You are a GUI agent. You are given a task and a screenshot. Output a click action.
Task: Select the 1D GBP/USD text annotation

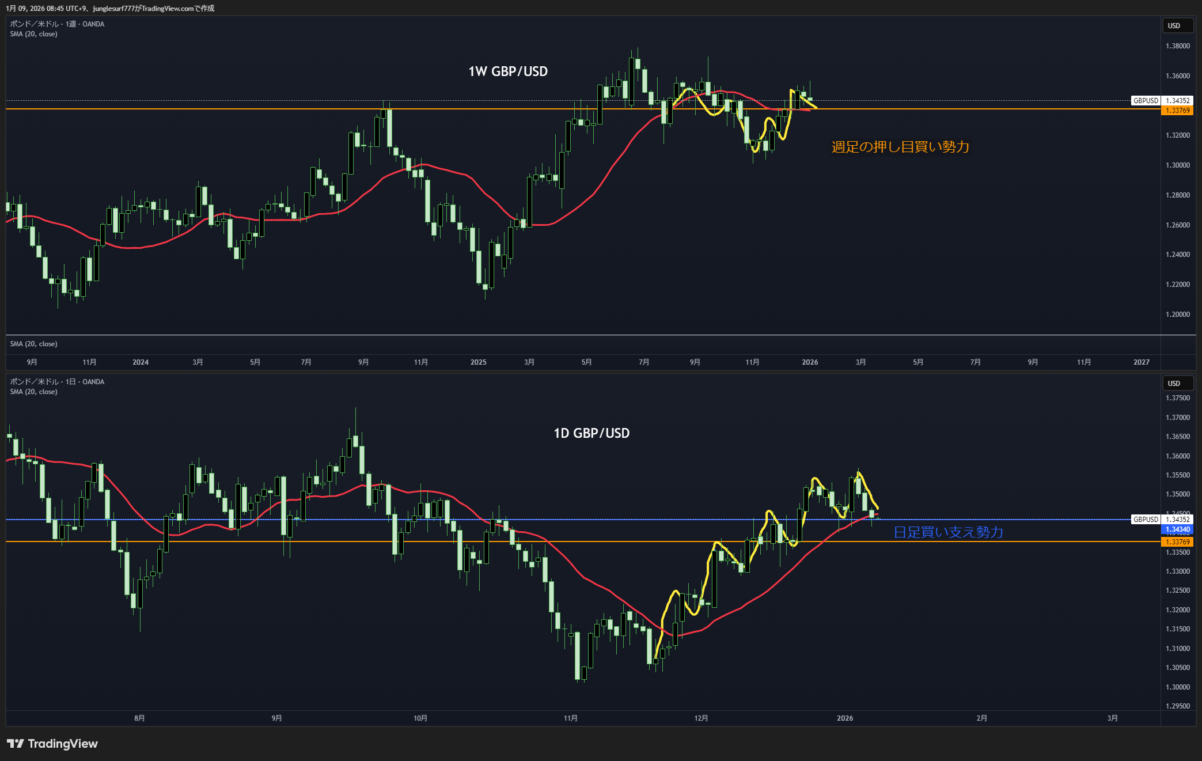591,433
